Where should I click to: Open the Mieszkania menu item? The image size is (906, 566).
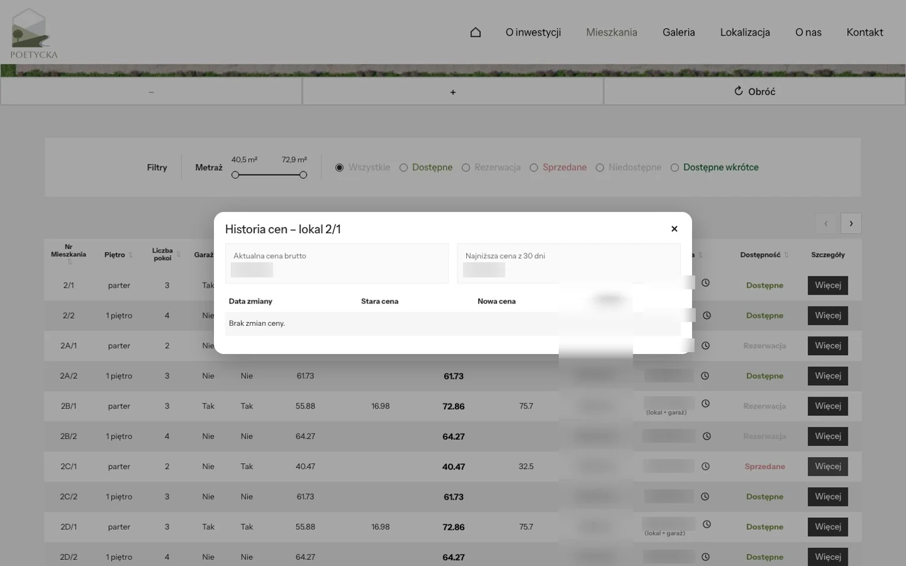(x=612, y=32)
